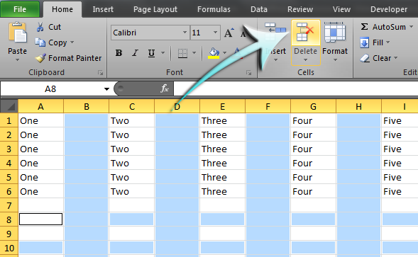Click the Home tab

(x=62, y=9)
